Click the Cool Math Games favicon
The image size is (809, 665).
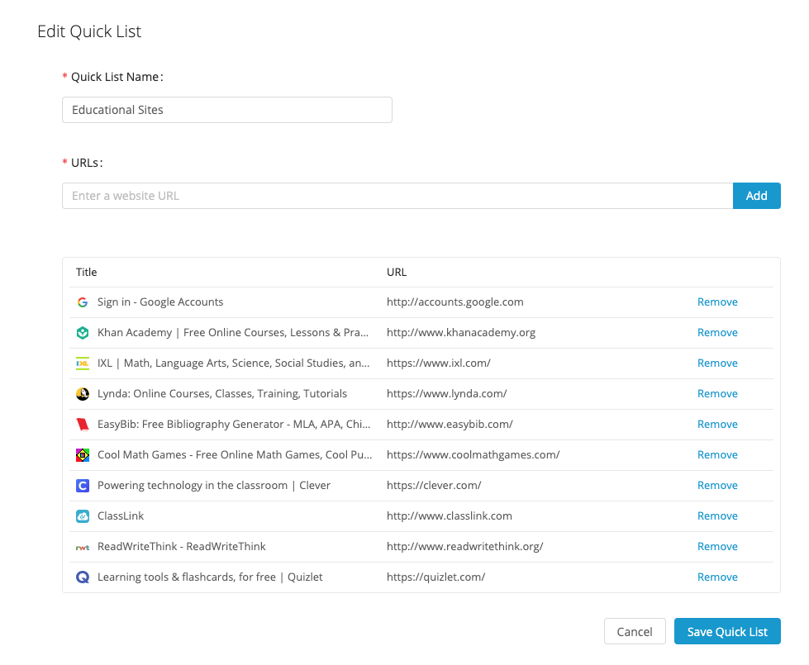83,455
